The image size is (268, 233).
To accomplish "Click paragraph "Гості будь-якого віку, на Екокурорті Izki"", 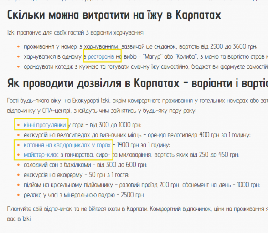I will [138, 106].
